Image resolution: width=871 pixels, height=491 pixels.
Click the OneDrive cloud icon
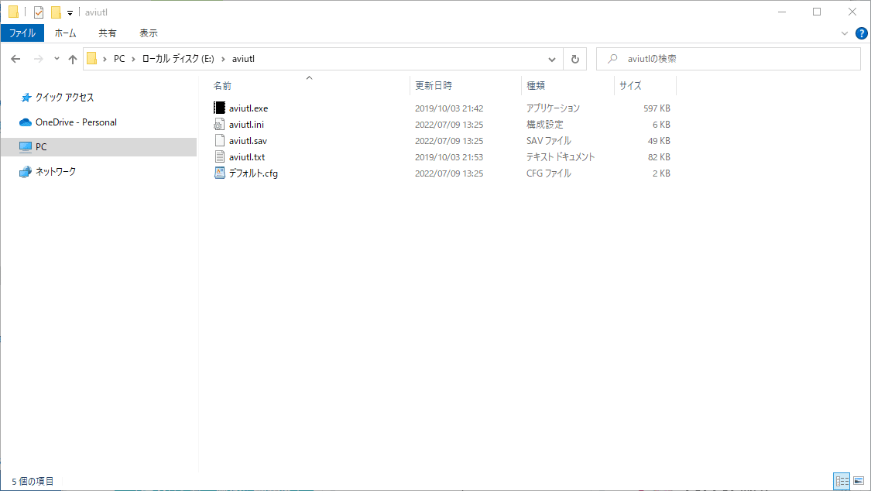coord(25,122)
